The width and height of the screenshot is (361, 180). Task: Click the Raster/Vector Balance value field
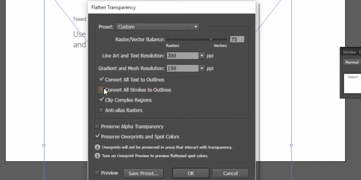click(x=237, y=40)
